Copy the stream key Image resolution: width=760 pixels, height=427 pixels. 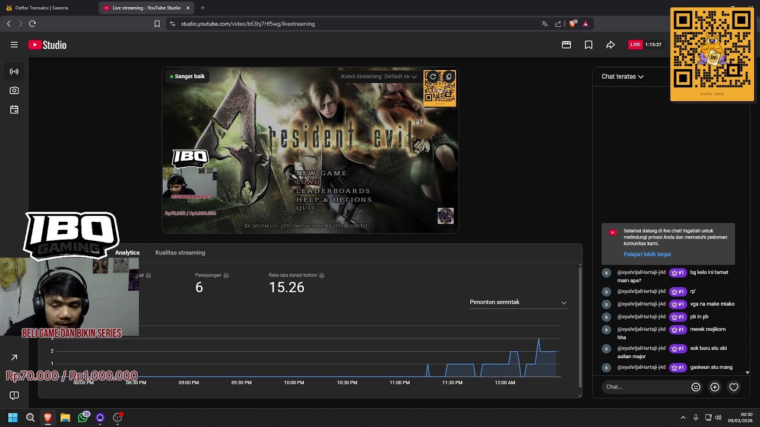coord(449,77)
